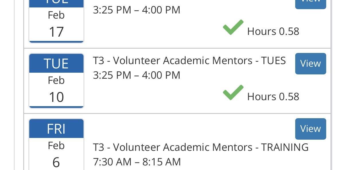Screen dimensions: 346x170
Task: Click the green checkmark on the Feb 17 shift
Action: click(233, 27)
